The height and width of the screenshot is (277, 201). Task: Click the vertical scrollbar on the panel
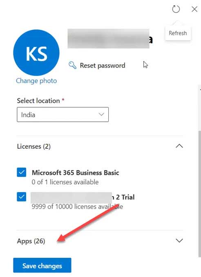click(199, 193)
